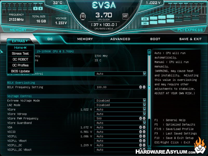
Task: Open VCore Vdroop dropdown arrow
Action: pos(145,114)
